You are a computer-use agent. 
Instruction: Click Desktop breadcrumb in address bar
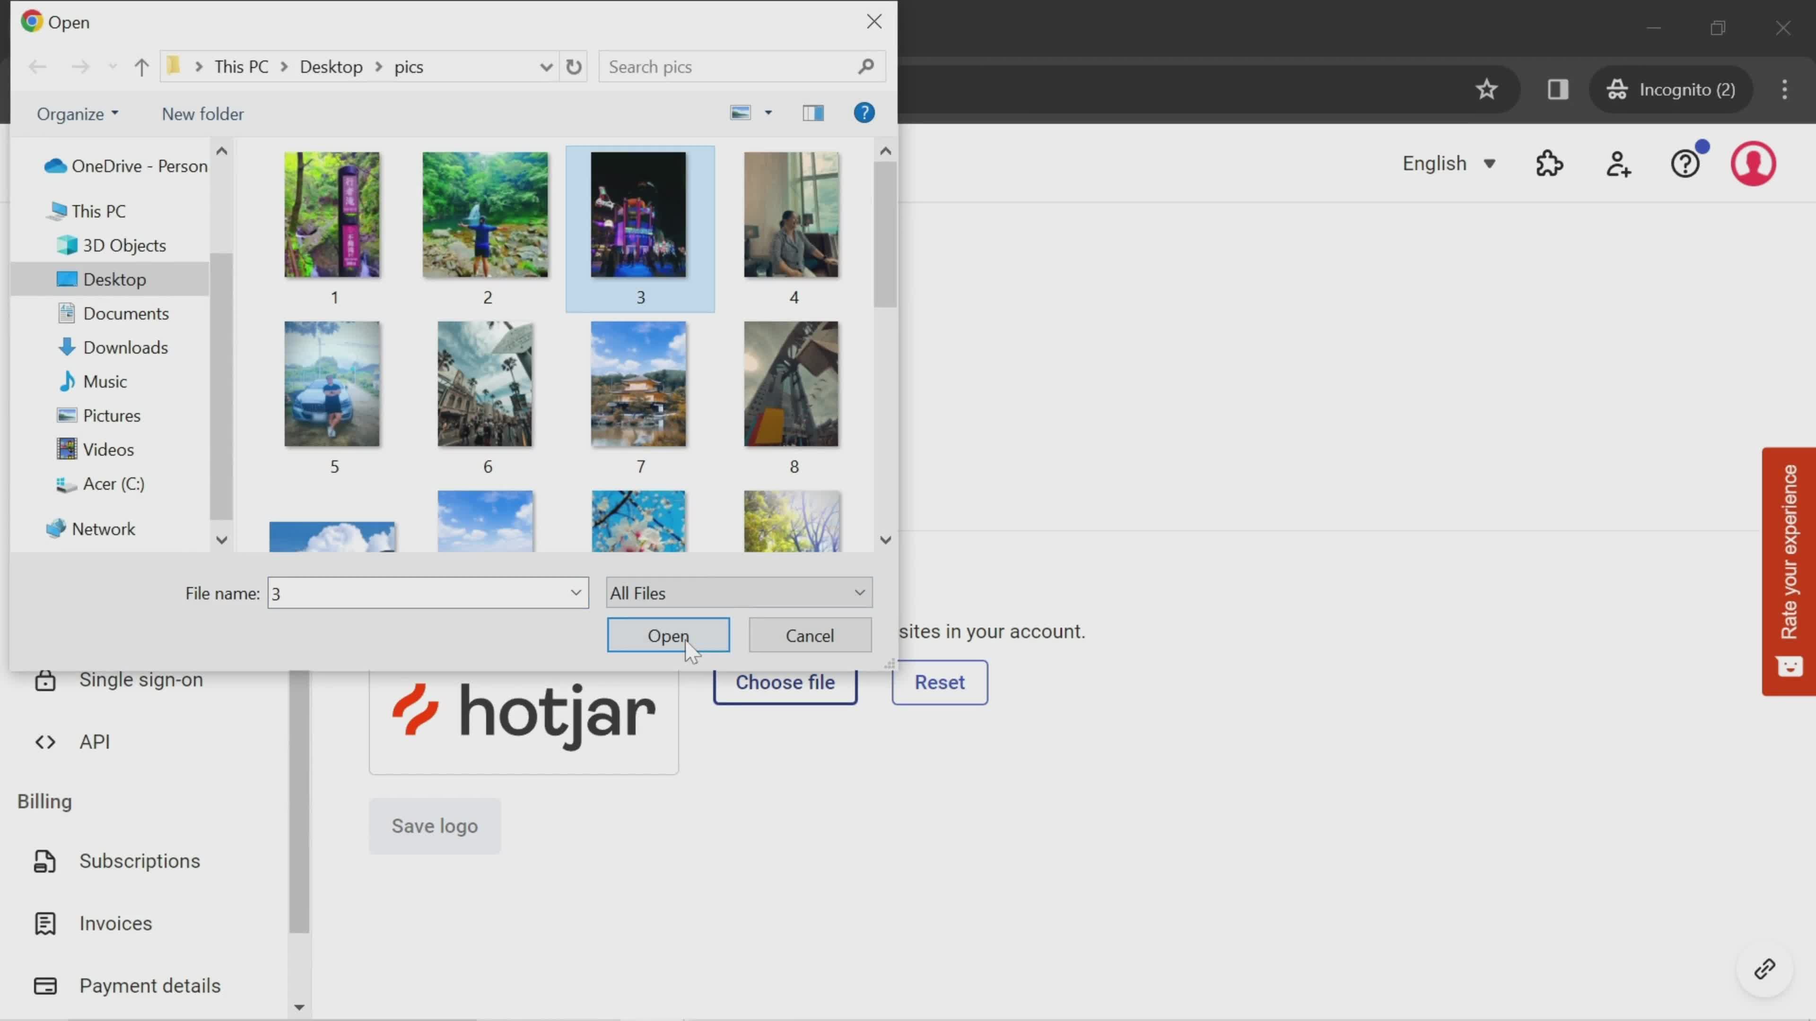(332, 67)
